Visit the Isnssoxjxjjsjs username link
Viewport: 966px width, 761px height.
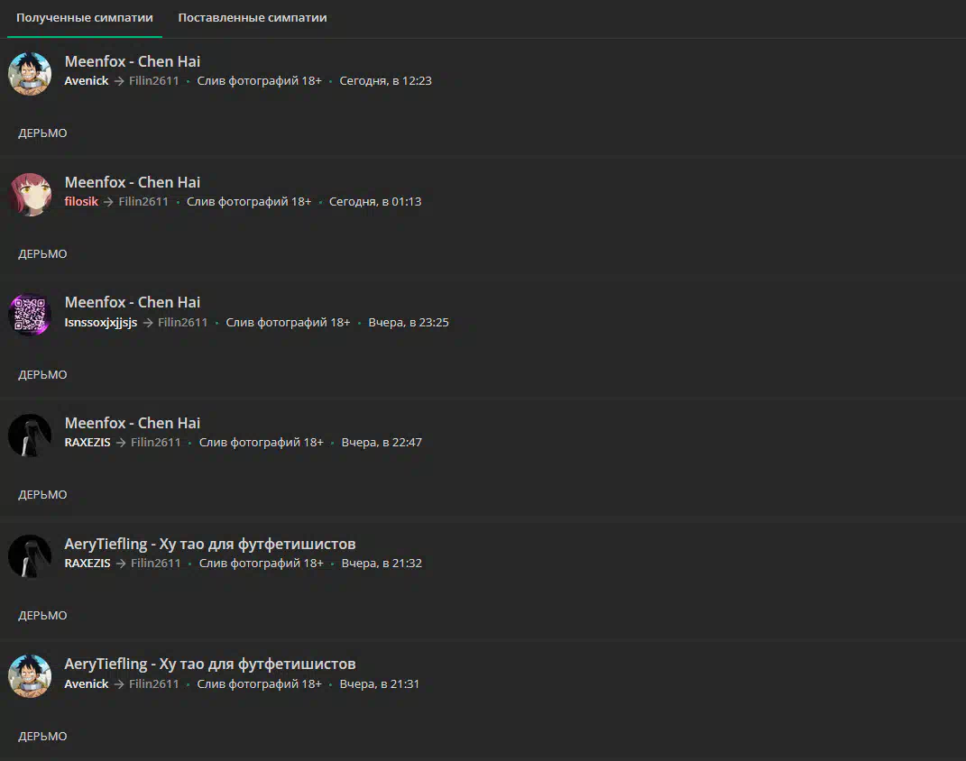pos(101,322)
